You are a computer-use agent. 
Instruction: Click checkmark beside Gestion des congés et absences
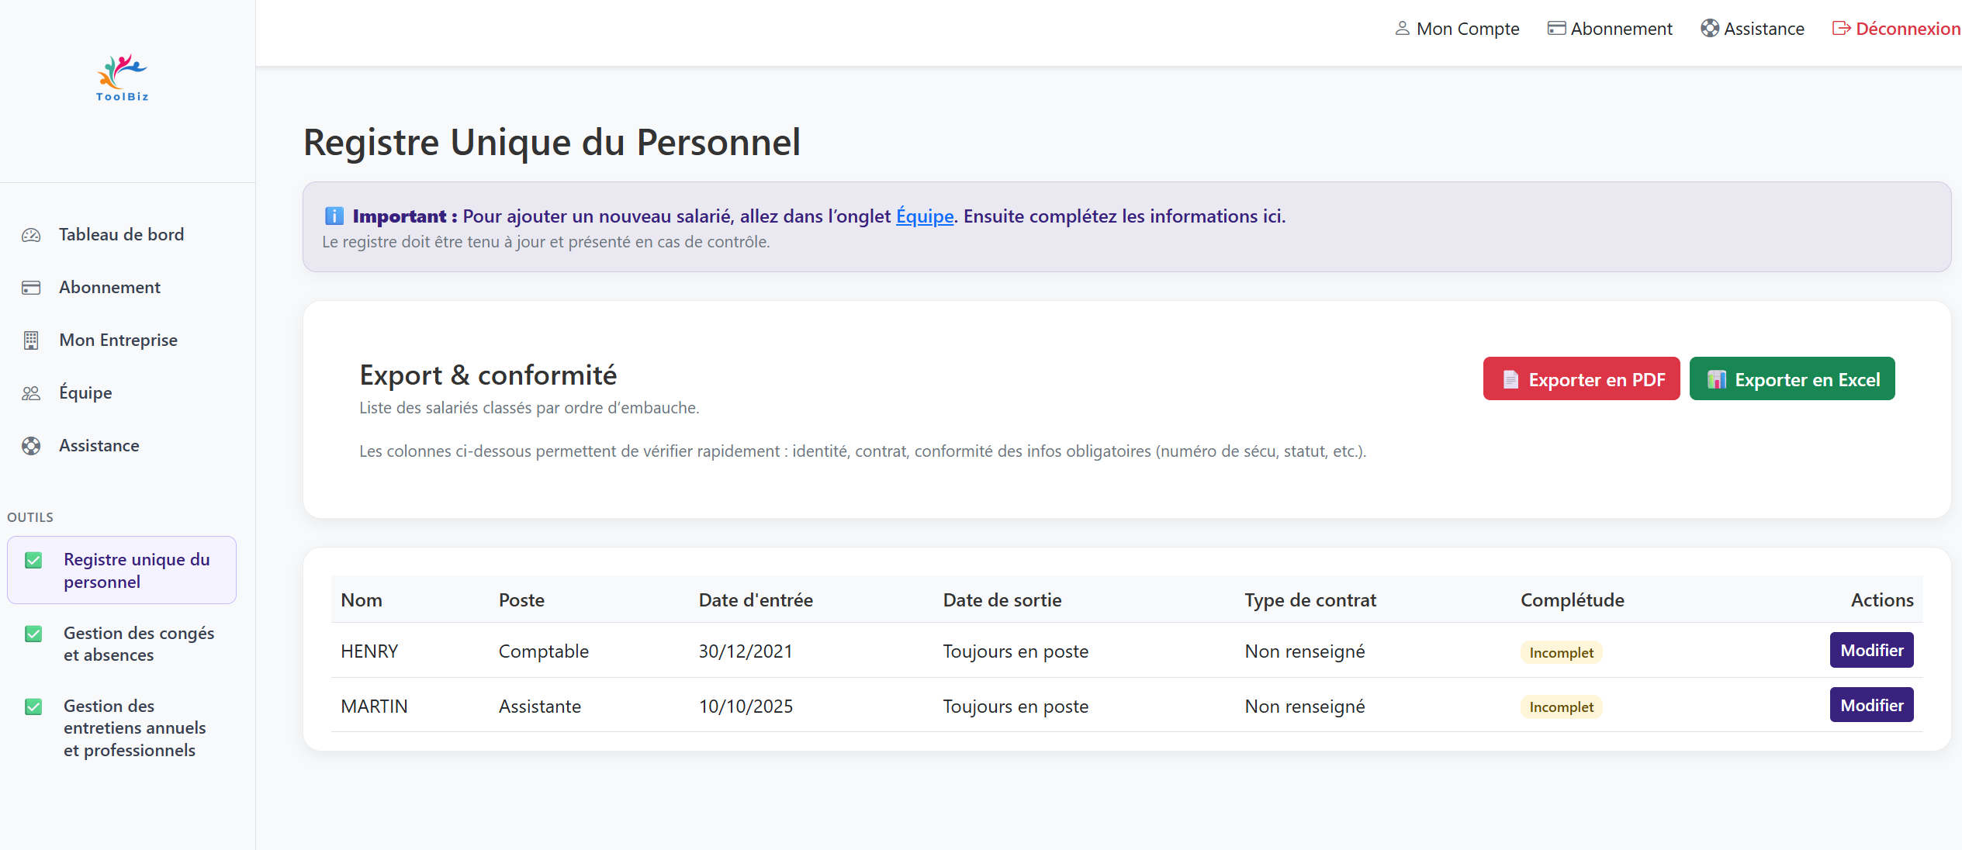(33, 634)
